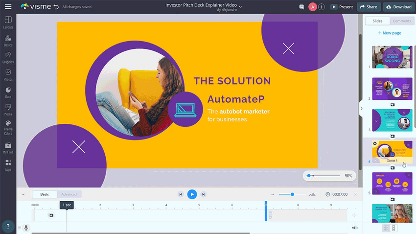Image resolution: width=416 pixels, height=234 pixels.
Task: Click the microphone record audio icon
Action: pos(25,228)
